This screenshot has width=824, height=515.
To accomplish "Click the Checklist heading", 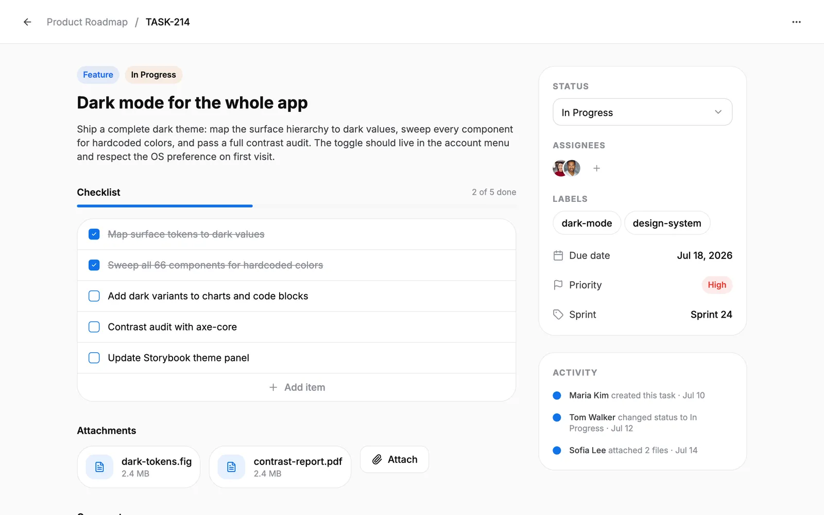I will tap(98, 192).
